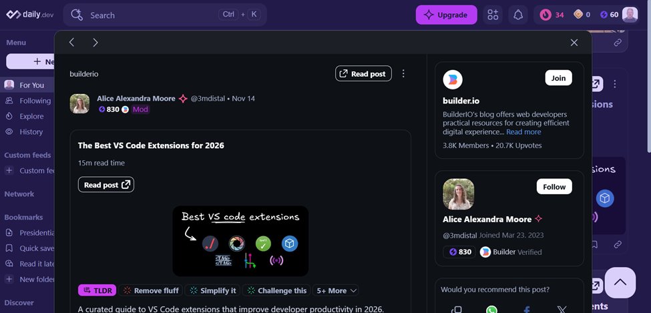Click the New post button in sidebar
The height and width of the screenshot is (313, 651).
pyautogui.click(x=30, y=61)
